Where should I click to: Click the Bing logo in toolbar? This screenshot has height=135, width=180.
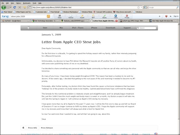(x=5, y=16)
